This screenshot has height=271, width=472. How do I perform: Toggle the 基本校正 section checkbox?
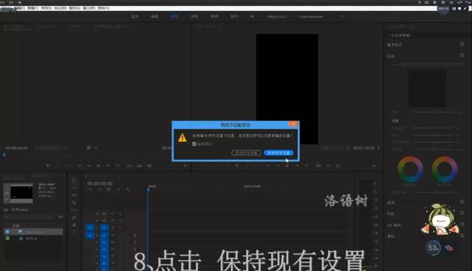[x=462, y=44]
